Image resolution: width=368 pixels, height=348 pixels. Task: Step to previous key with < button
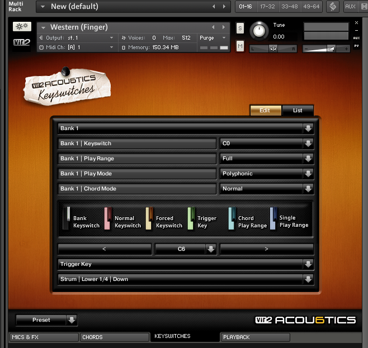(x=105, y=249)
